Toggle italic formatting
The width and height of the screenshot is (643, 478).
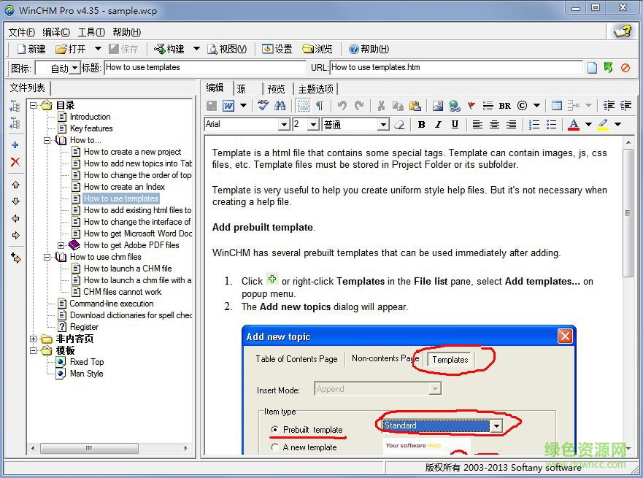[x=439, y=125]
